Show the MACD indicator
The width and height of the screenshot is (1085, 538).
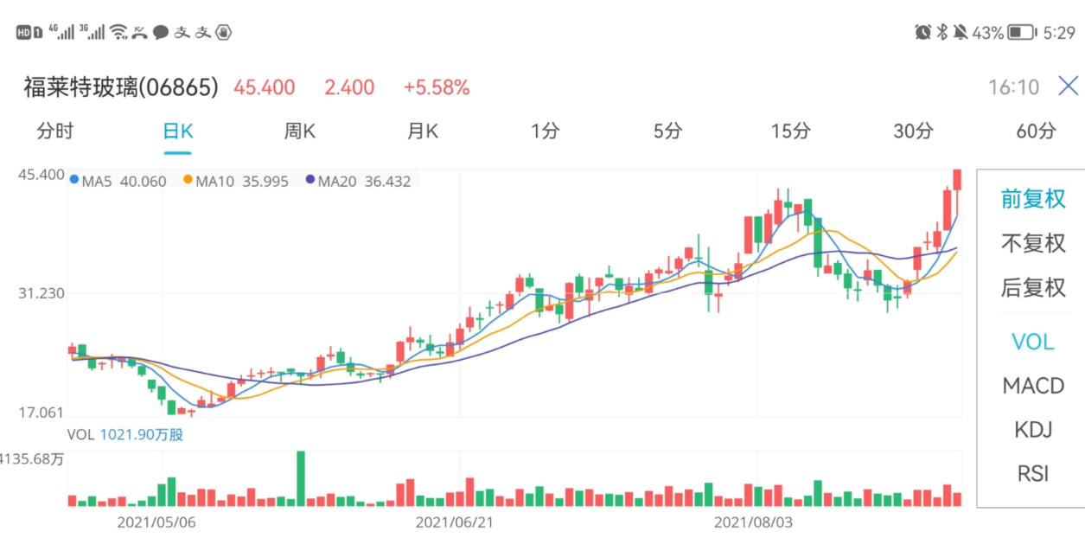click(1033, 386)
